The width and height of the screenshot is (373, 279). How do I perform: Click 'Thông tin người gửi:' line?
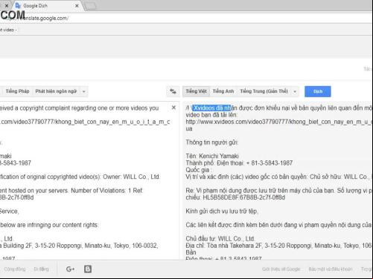(x=212, y=142)
